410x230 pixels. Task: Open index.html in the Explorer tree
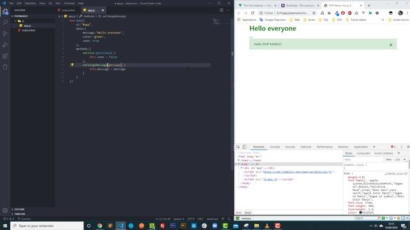pyautogui.click(x=28, y=30)
